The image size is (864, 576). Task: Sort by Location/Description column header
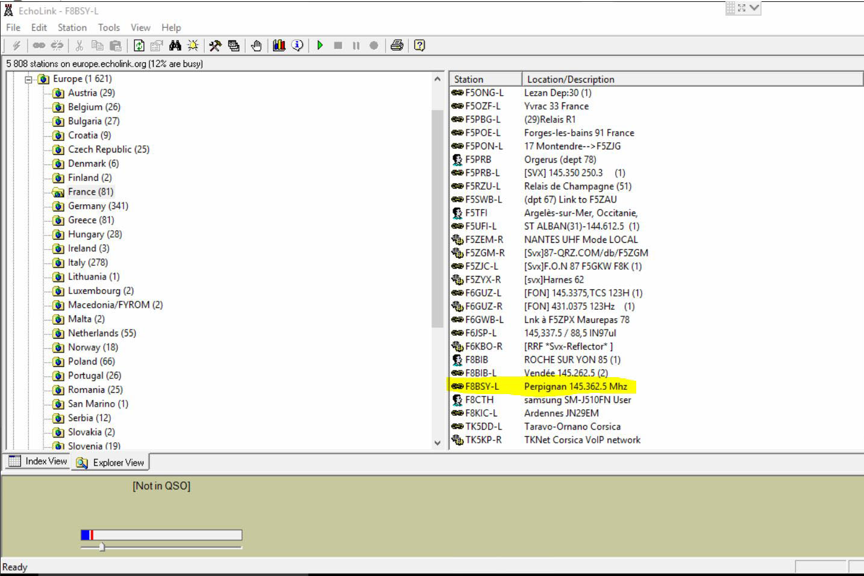[x=692, y=79]
